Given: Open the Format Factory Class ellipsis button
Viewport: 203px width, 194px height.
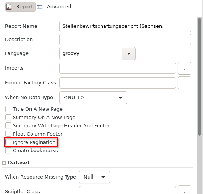Looking at the screenshot, I should [185, 83].
